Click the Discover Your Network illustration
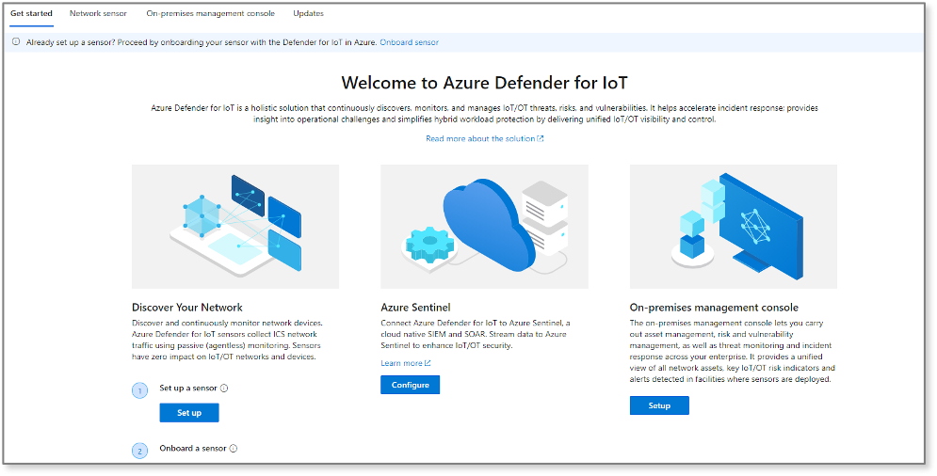 point(235,227)
